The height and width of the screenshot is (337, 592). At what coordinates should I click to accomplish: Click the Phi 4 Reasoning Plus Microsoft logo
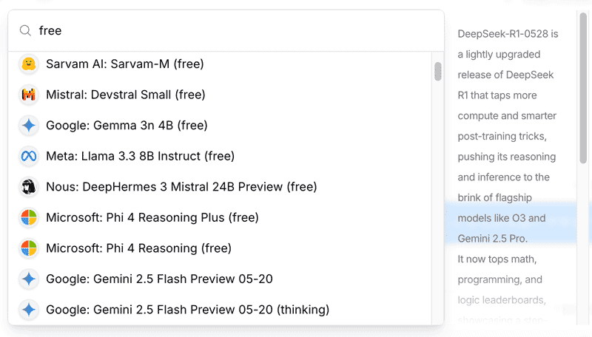coord(29,217)
